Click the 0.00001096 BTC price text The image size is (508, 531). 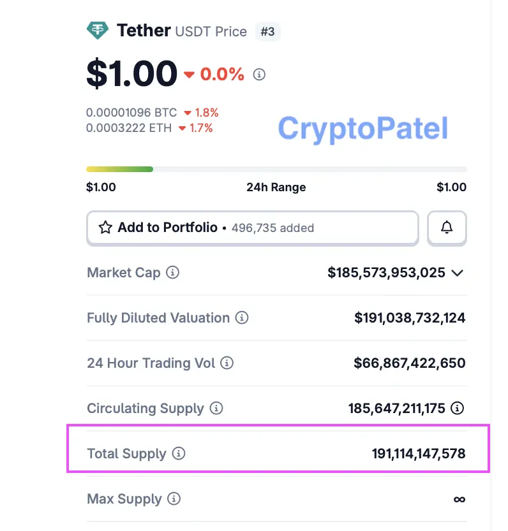(x=131, y=113)
